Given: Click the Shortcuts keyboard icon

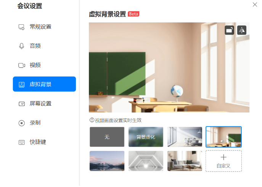Looking at the screenshot, I should click(22, 142).
